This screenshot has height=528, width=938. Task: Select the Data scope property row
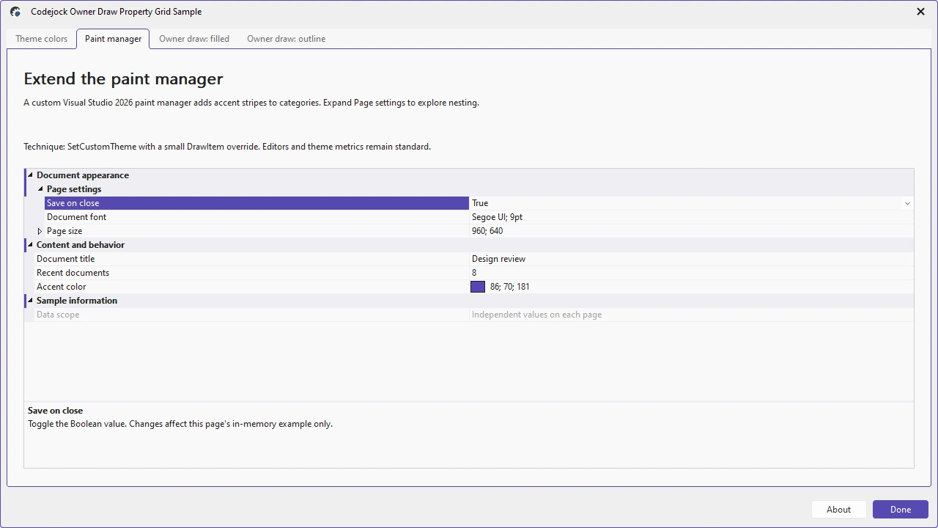[469, 315]
